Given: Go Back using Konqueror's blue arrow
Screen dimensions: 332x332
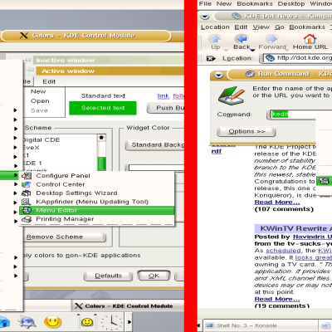Looking at the screenshot, I should pos(242,39).
